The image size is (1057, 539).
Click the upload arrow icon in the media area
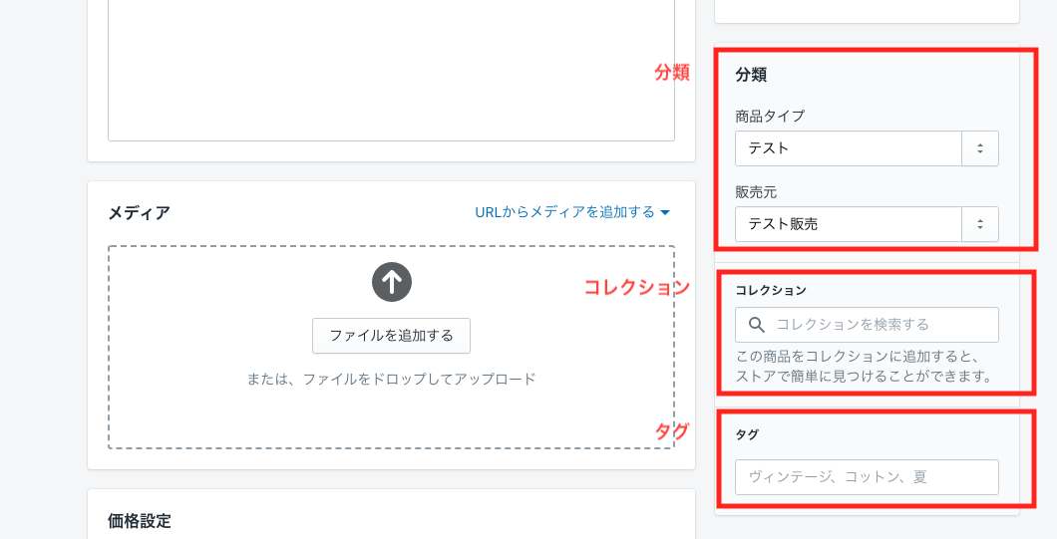pyautogui.click(x=391, y=282)
